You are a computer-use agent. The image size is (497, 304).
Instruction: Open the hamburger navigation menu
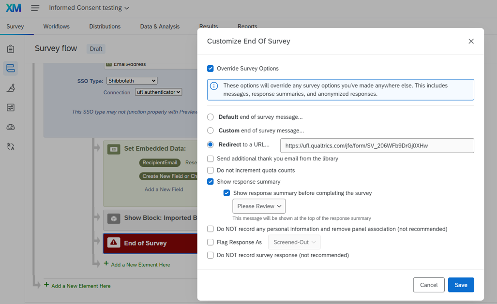click(x=35, y=8)
